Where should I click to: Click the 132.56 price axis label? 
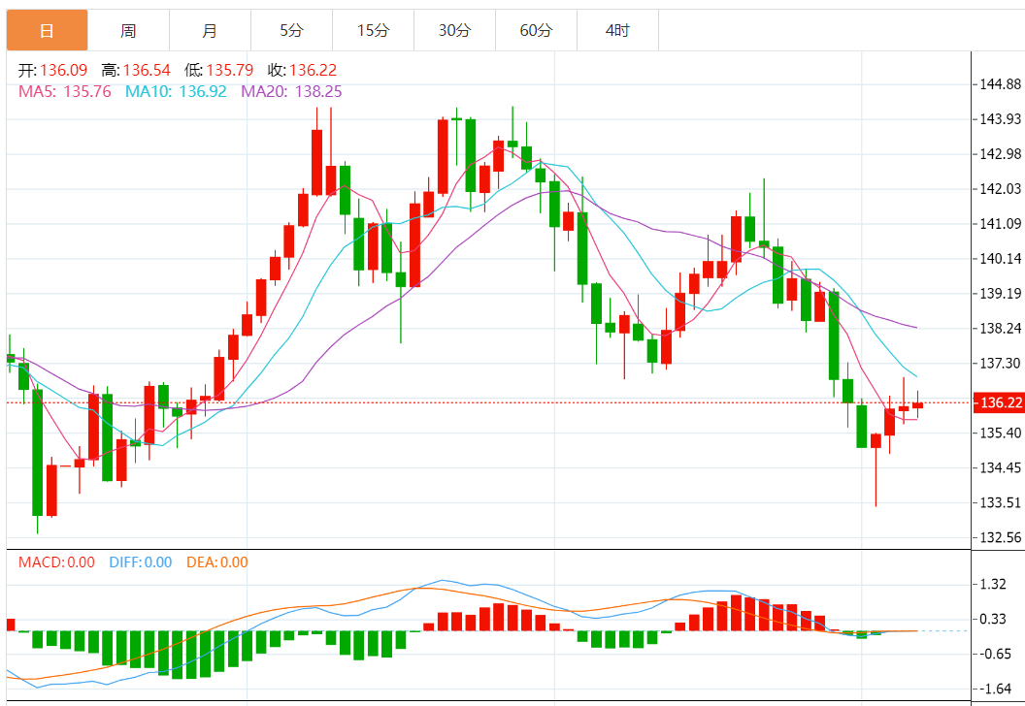1000,537
